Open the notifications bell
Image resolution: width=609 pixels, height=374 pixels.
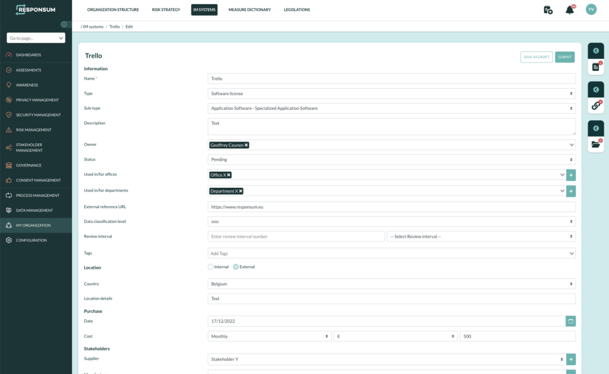click(x=570, y=10)
